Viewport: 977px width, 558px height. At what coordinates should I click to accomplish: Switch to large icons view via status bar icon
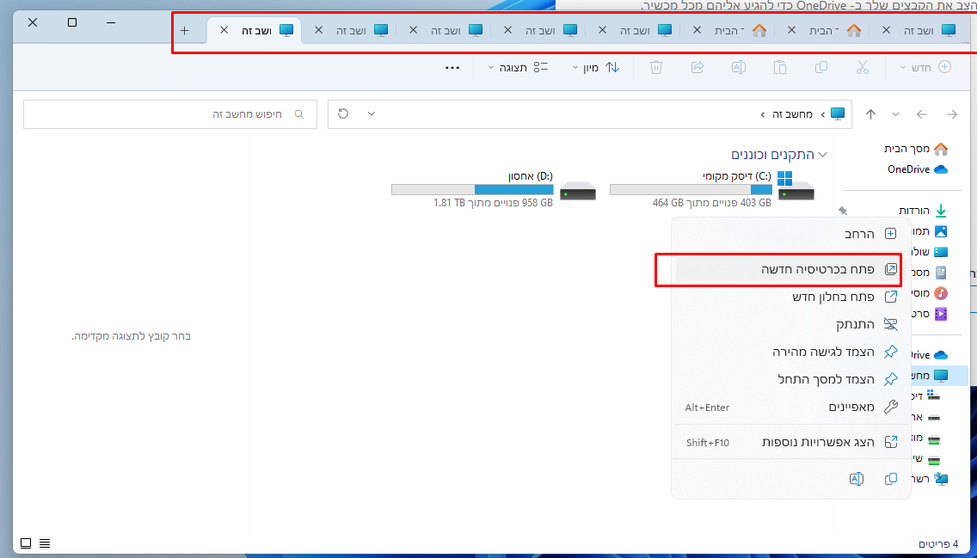(x=26, y=543)
